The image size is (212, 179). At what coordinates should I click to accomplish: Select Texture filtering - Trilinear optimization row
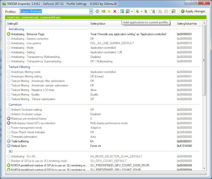[104, 99]
